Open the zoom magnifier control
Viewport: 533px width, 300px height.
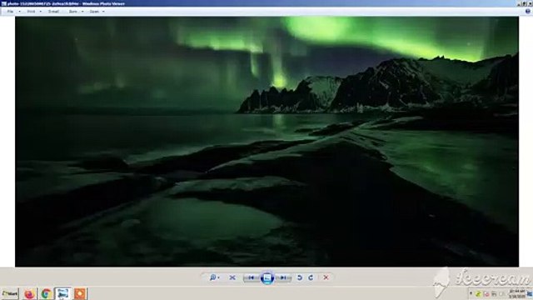[x=213, y=277]
